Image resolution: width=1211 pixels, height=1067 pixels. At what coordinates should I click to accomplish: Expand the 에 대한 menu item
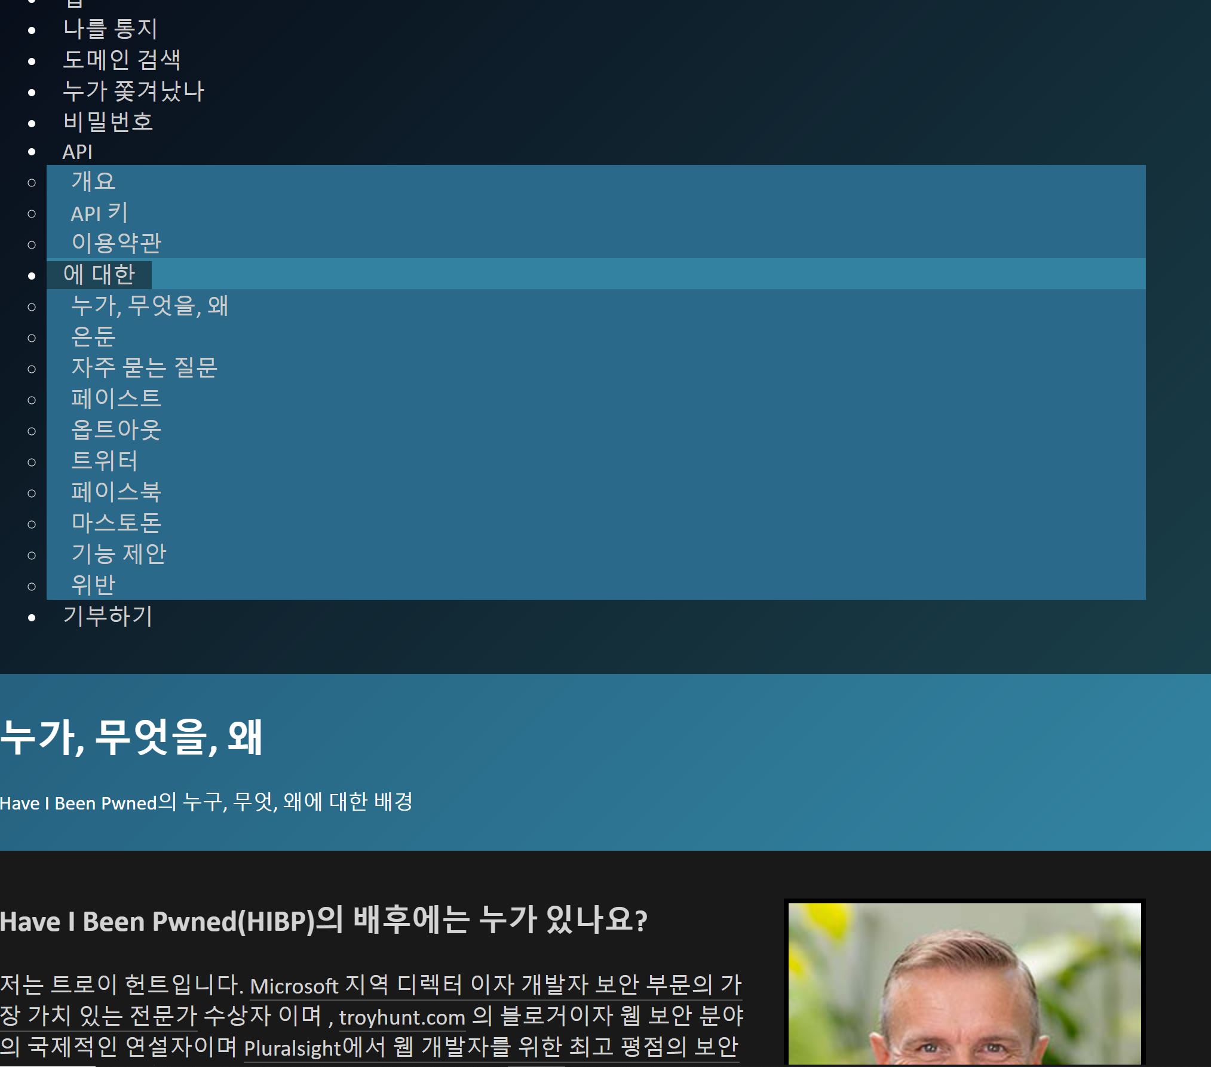click(x=99, y=274)
